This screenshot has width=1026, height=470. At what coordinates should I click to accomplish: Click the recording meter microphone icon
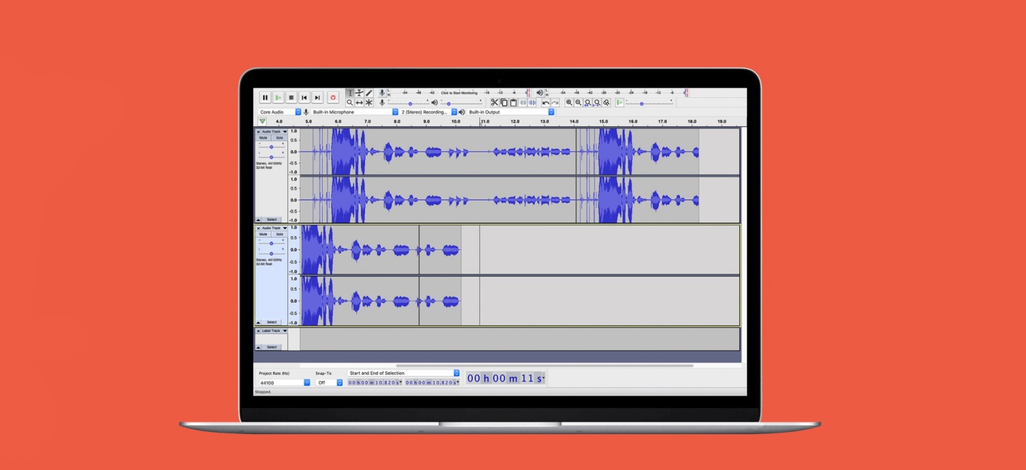(x=382, y=93)
